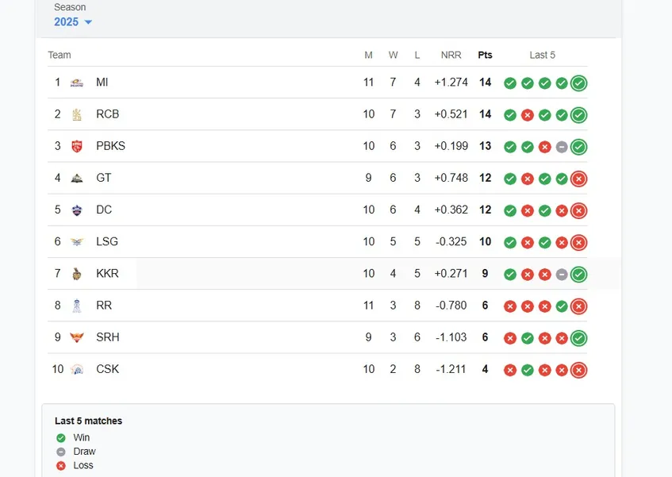This screenshot has width=672, height=477.
Task: Click the NRR column header
Action: (451, 56)
